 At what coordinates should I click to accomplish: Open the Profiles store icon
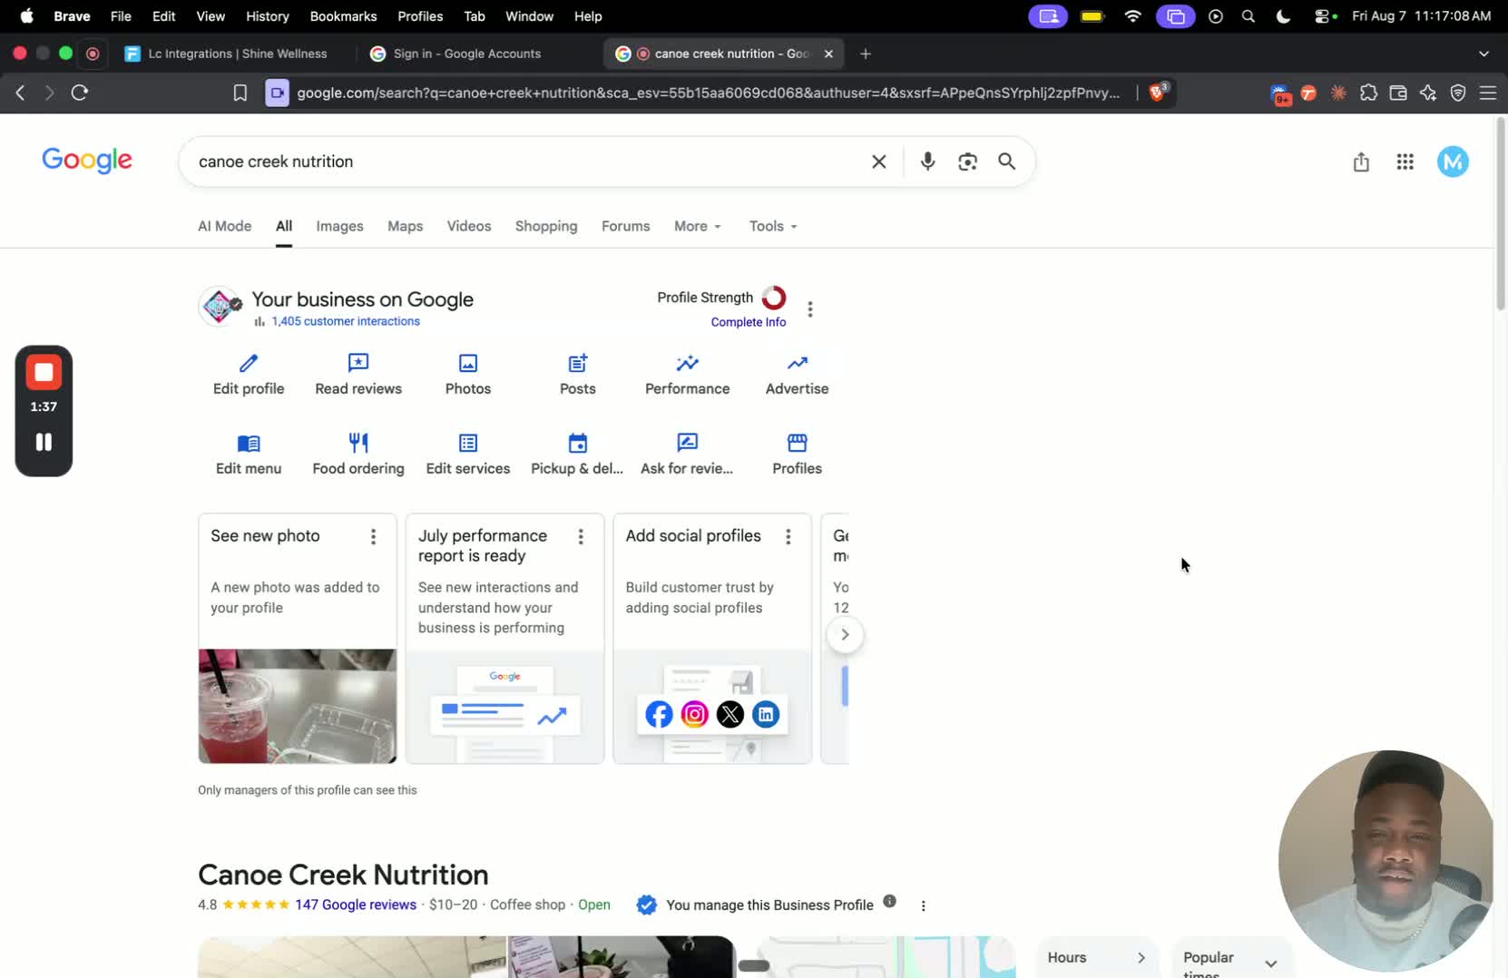[798, 444]
